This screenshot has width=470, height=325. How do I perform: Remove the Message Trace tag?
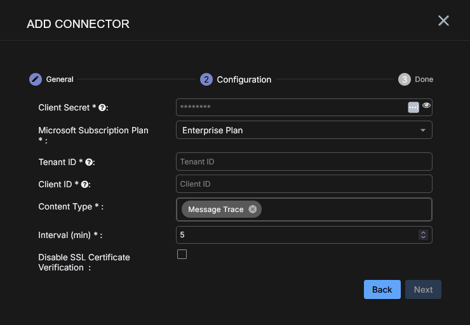253,209
